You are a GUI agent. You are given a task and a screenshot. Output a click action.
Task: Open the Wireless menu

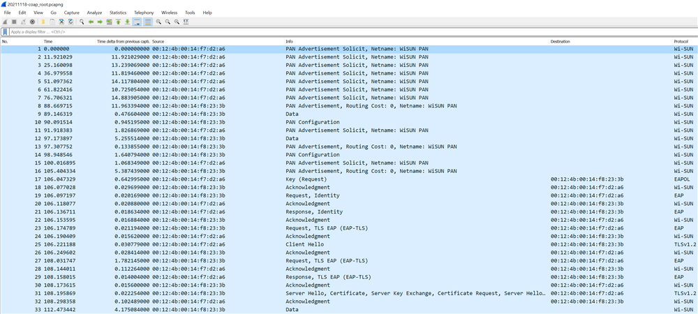tap(170, 13)
